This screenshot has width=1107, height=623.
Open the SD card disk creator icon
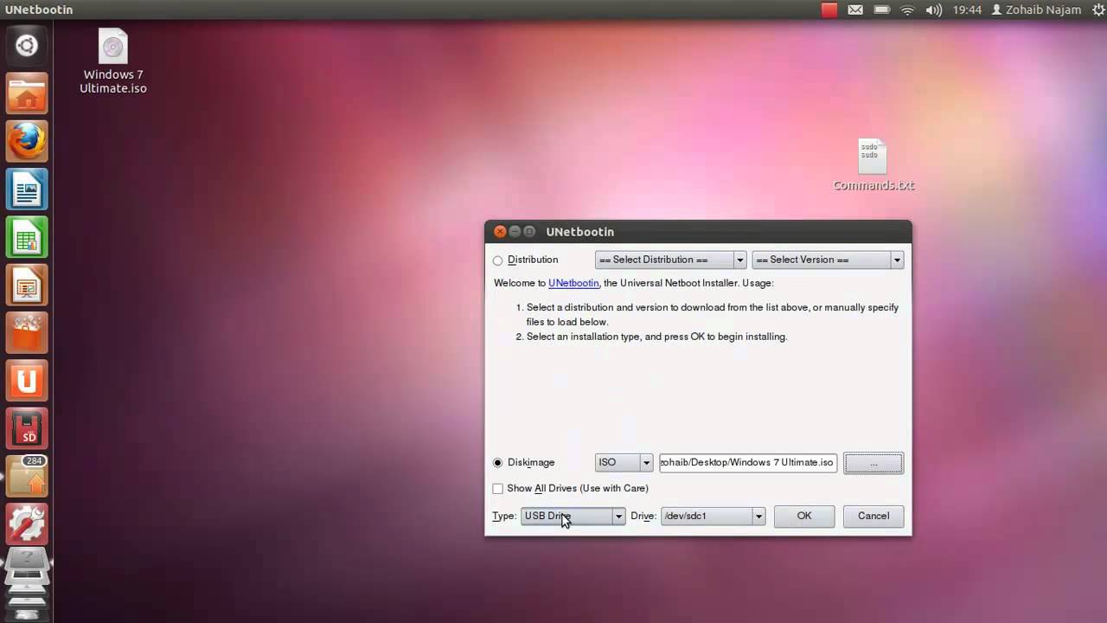(x=27, y=427)
